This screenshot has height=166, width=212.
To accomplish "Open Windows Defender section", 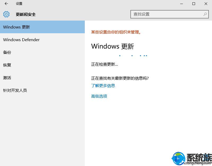I will (x=42, y=40).
